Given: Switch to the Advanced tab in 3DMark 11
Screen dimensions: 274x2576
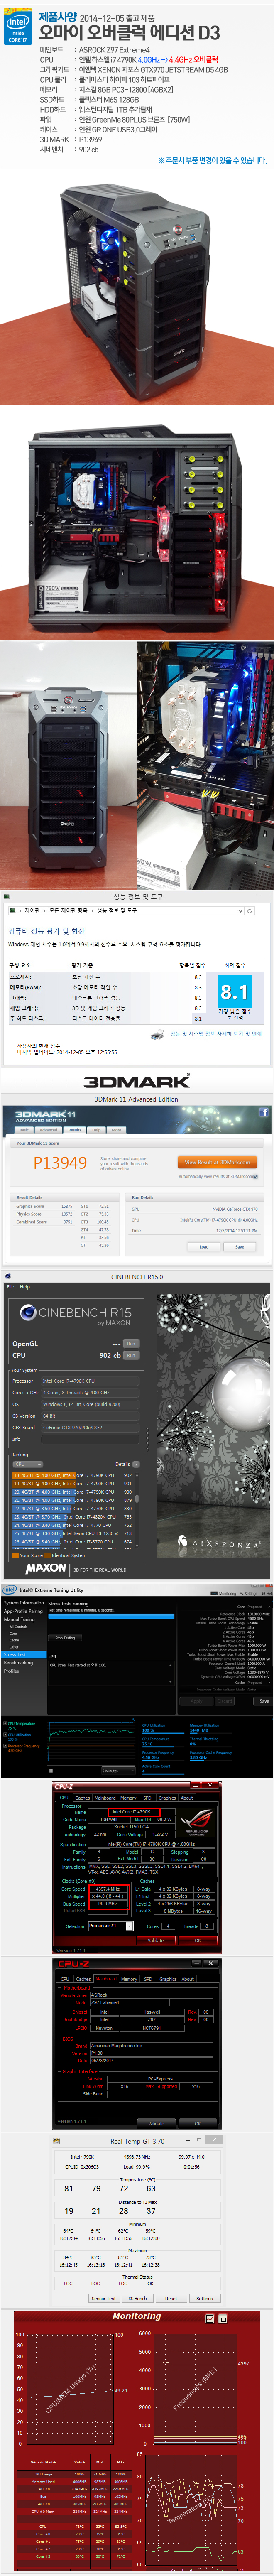Looking at the screenshot, I should click(49, 1130).
